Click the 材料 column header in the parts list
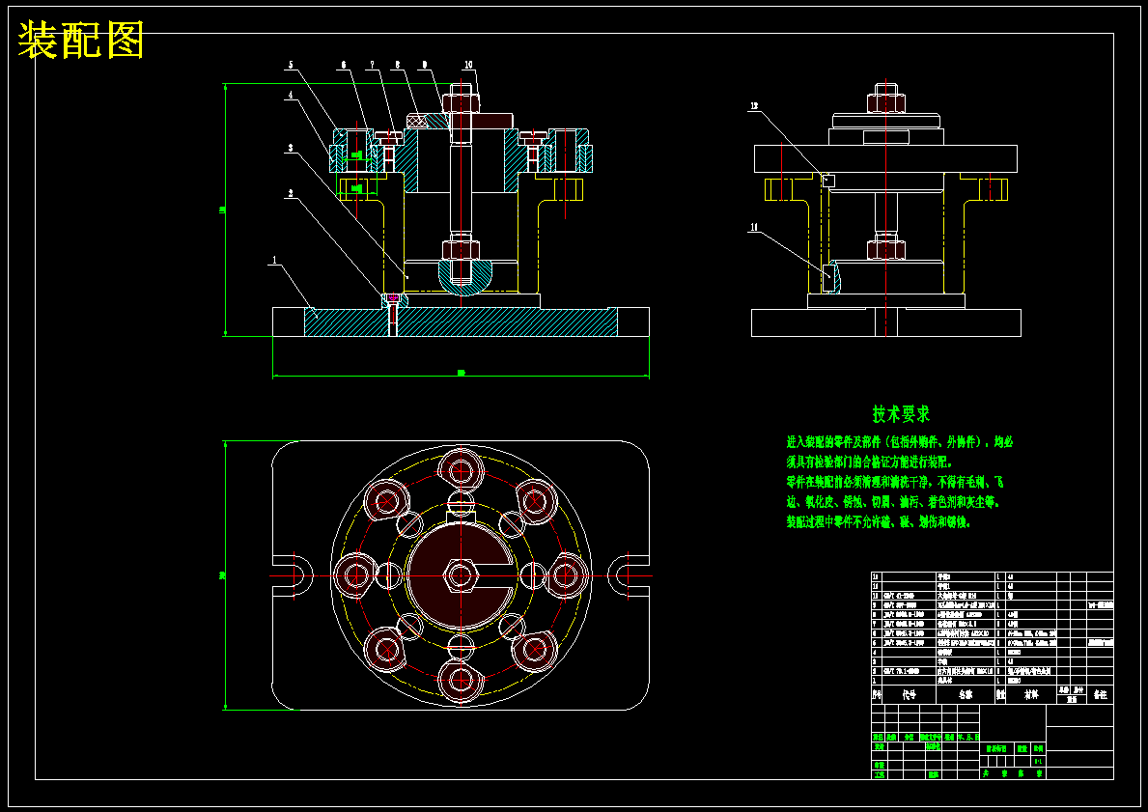This screenshot has height=812, width=1148. tap(1031, 695)
